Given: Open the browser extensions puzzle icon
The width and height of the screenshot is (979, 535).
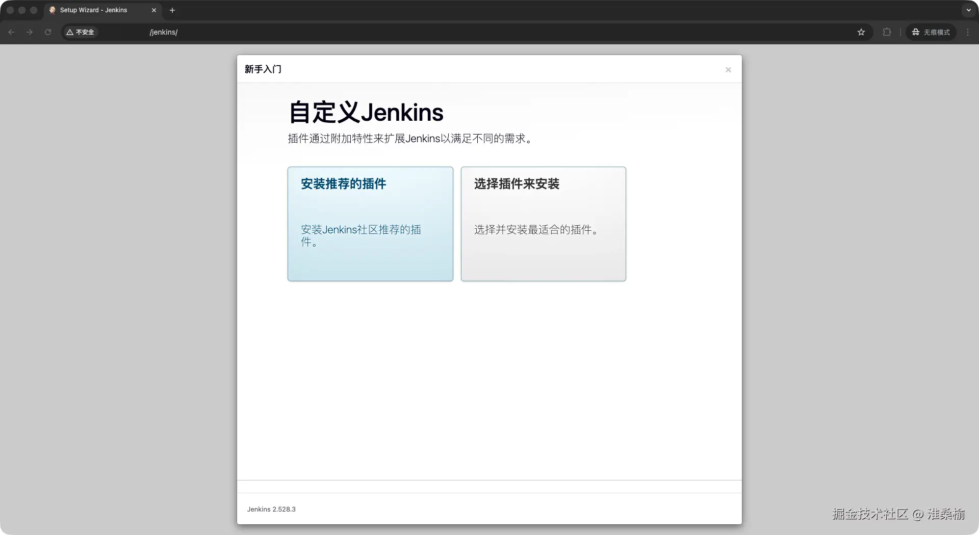Looking at the screenshot, I should 887,32.
